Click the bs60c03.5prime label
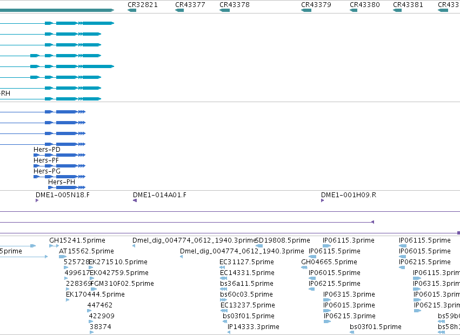This screenshot has width=460, height=335. coord(246,294)
